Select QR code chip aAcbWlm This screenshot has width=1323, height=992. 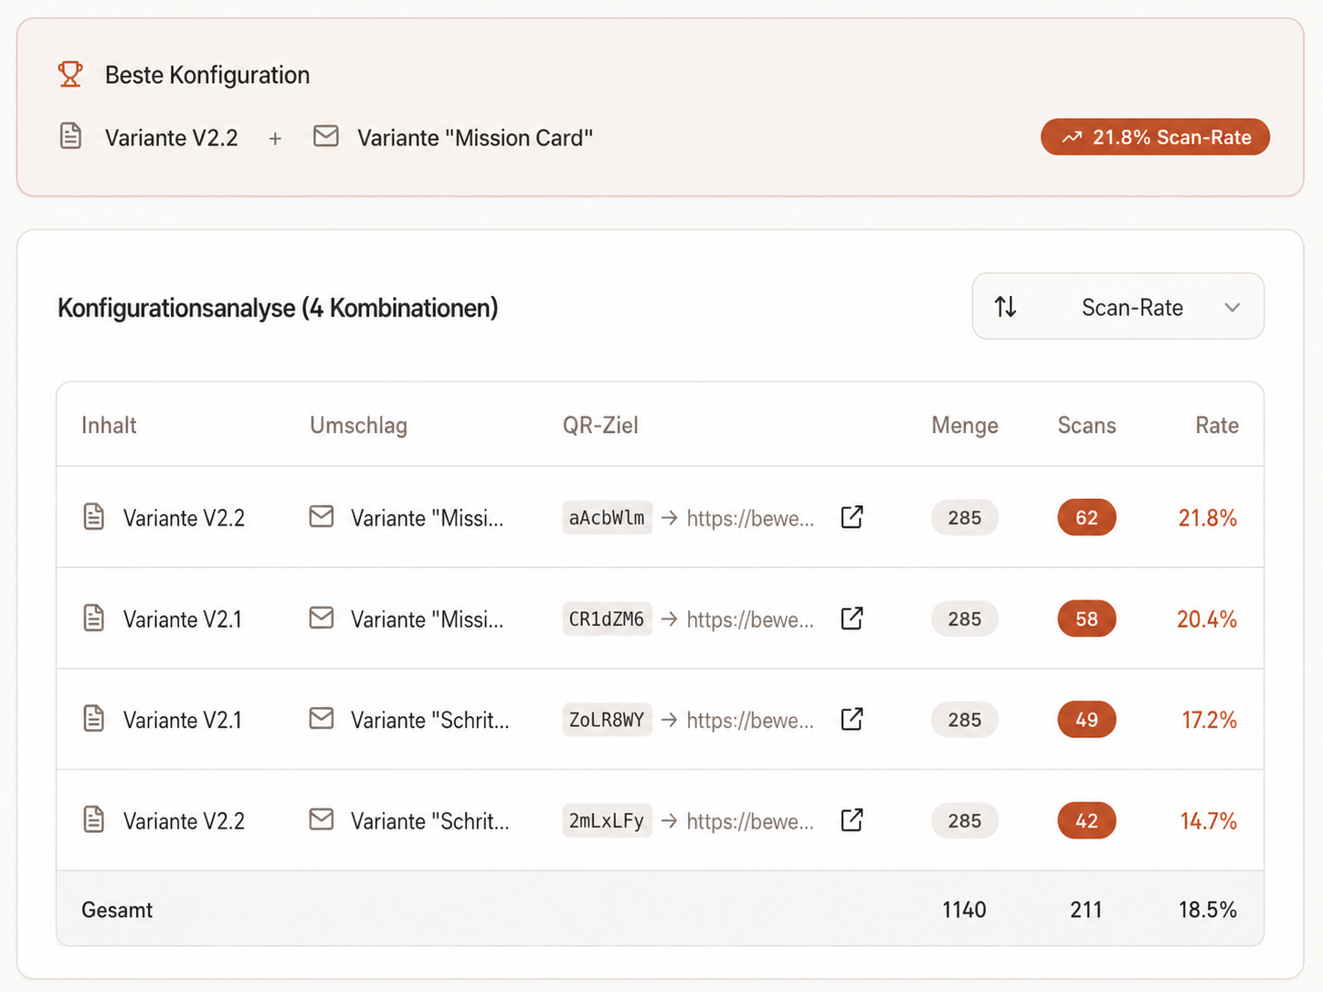[x=607, y=518]
